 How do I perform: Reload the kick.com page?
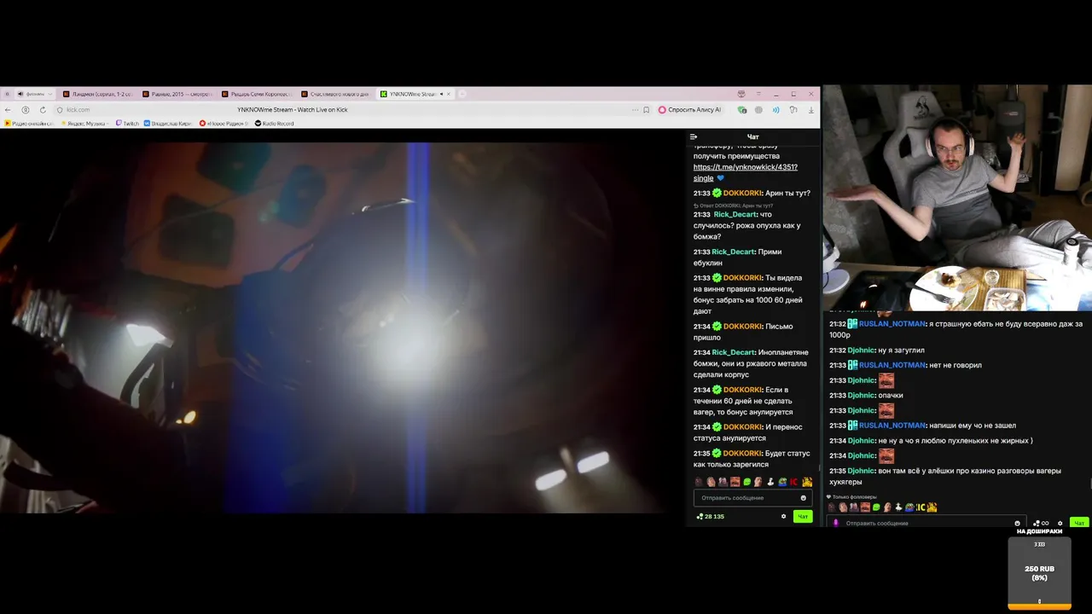click(43, 110)
